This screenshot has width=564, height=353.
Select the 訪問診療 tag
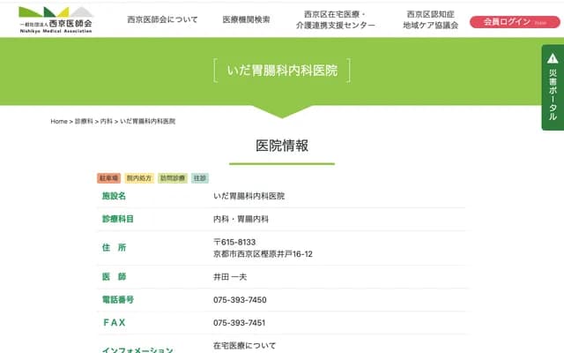(x=173, y=177)
